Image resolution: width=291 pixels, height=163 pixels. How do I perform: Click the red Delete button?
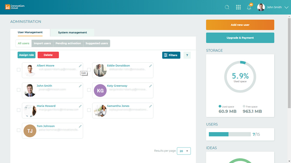click(x=48, y=55)
